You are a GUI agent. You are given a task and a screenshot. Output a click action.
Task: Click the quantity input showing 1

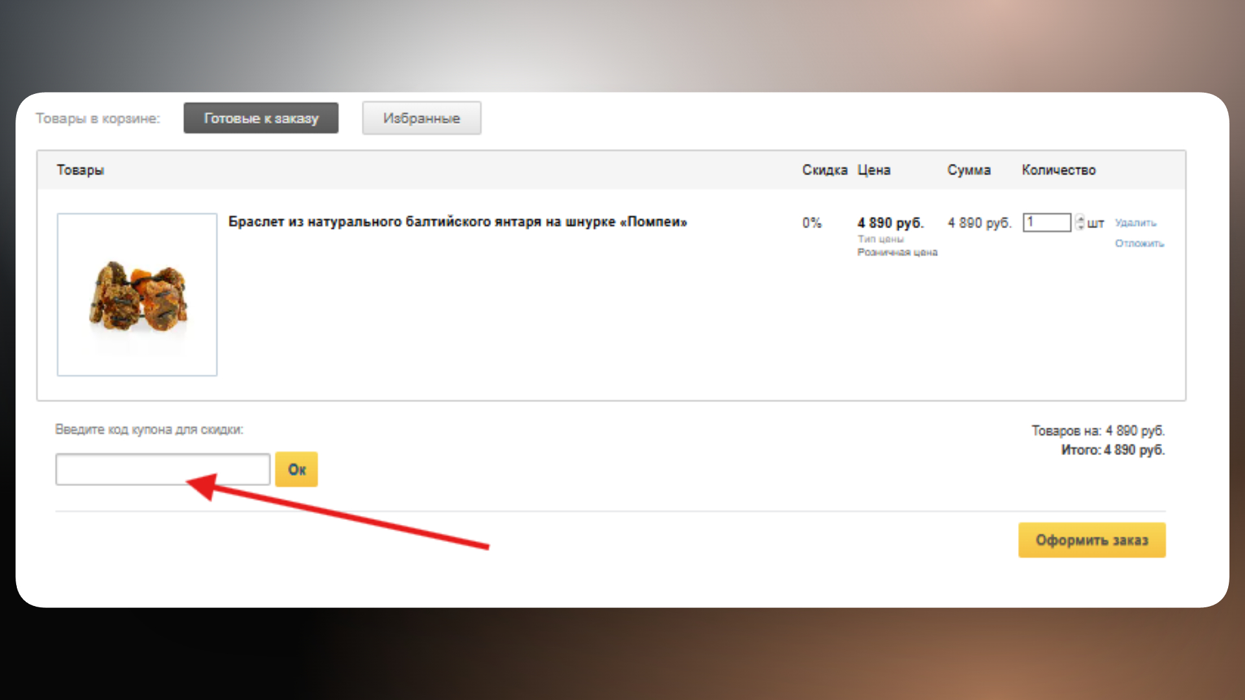click(x=1047, y=222)
